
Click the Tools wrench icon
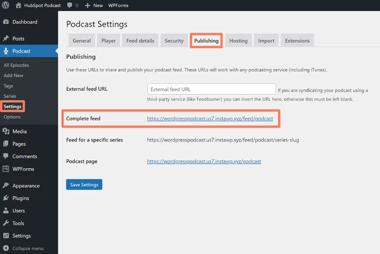click(6, 223)
